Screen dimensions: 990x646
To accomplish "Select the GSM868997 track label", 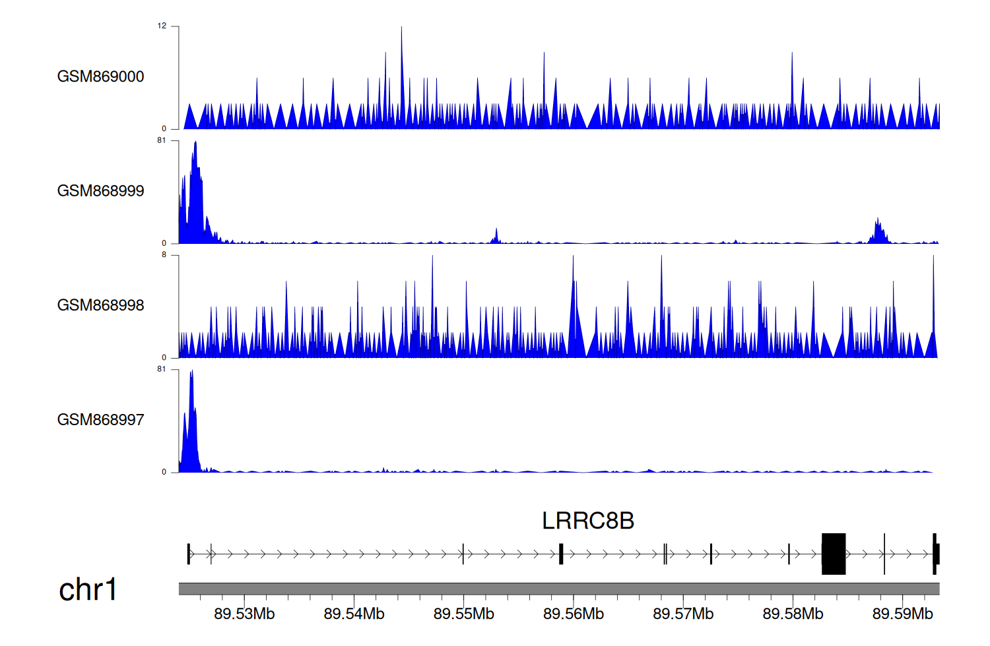I will (x=100, y=420).
